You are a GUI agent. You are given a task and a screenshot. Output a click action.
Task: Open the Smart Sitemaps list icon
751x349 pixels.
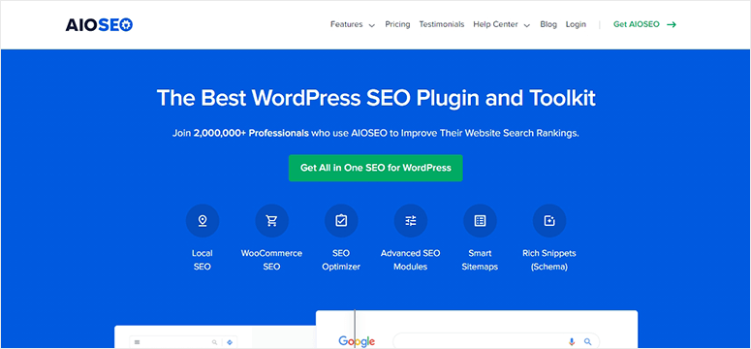pyautogui.click(x=480, y=220)
